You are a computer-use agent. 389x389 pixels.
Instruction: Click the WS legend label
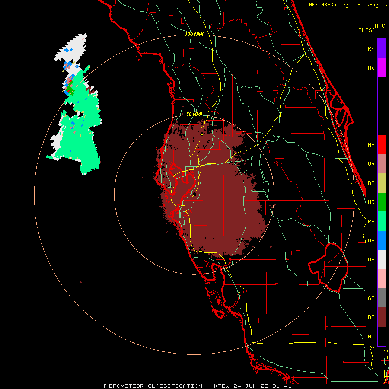tap(371, 241)
